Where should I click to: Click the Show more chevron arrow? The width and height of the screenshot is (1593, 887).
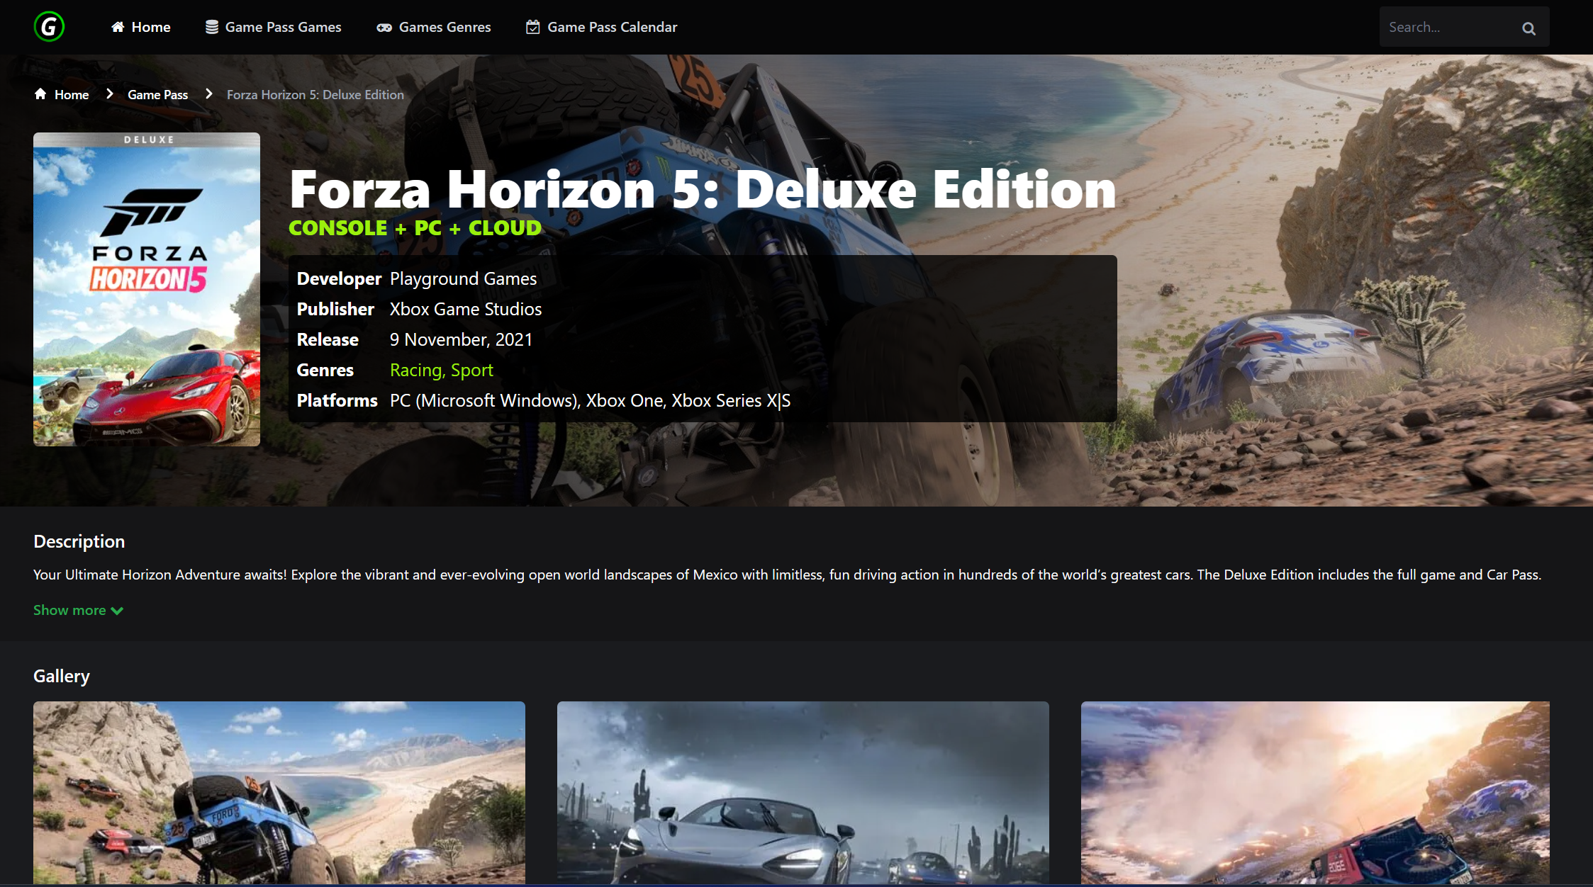(117, 611)
